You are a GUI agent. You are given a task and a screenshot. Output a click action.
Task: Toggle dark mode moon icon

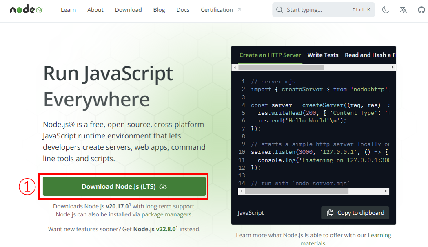[x=386, y=10]
